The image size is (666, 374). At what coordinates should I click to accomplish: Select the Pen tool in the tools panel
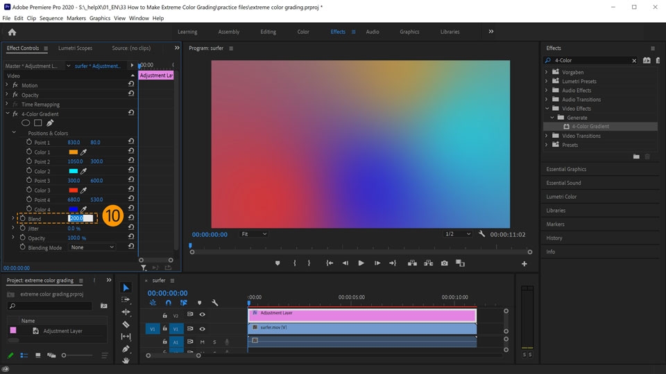tap(126, 349)
